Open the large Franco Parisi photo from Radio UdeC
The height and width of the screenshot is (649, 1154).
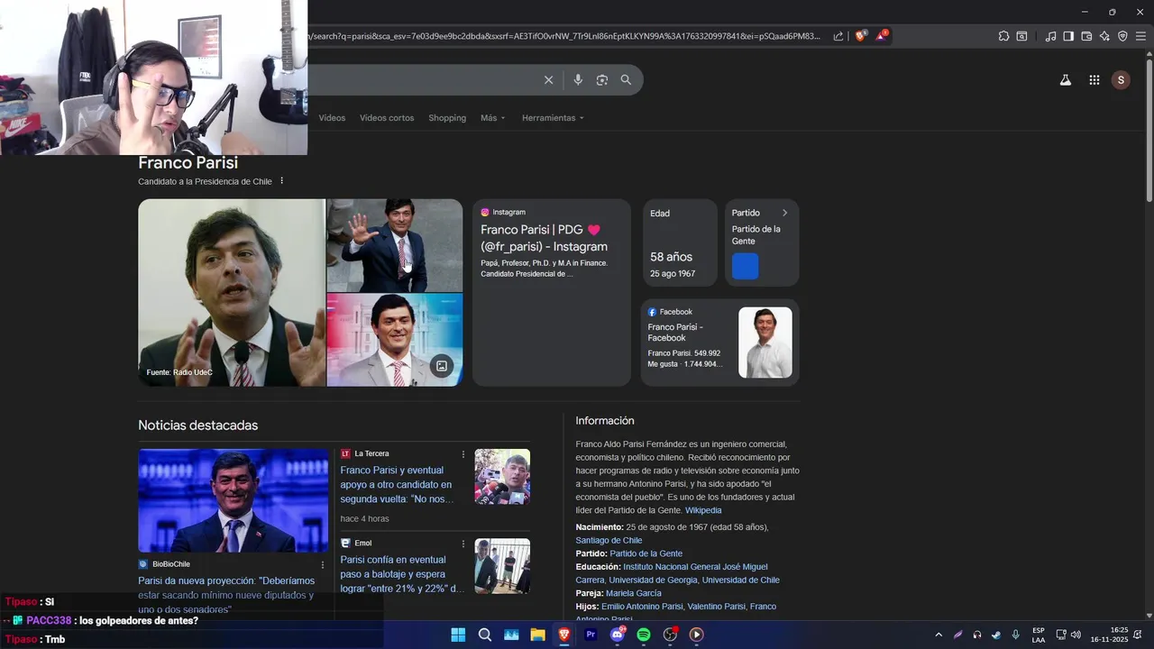232,293
